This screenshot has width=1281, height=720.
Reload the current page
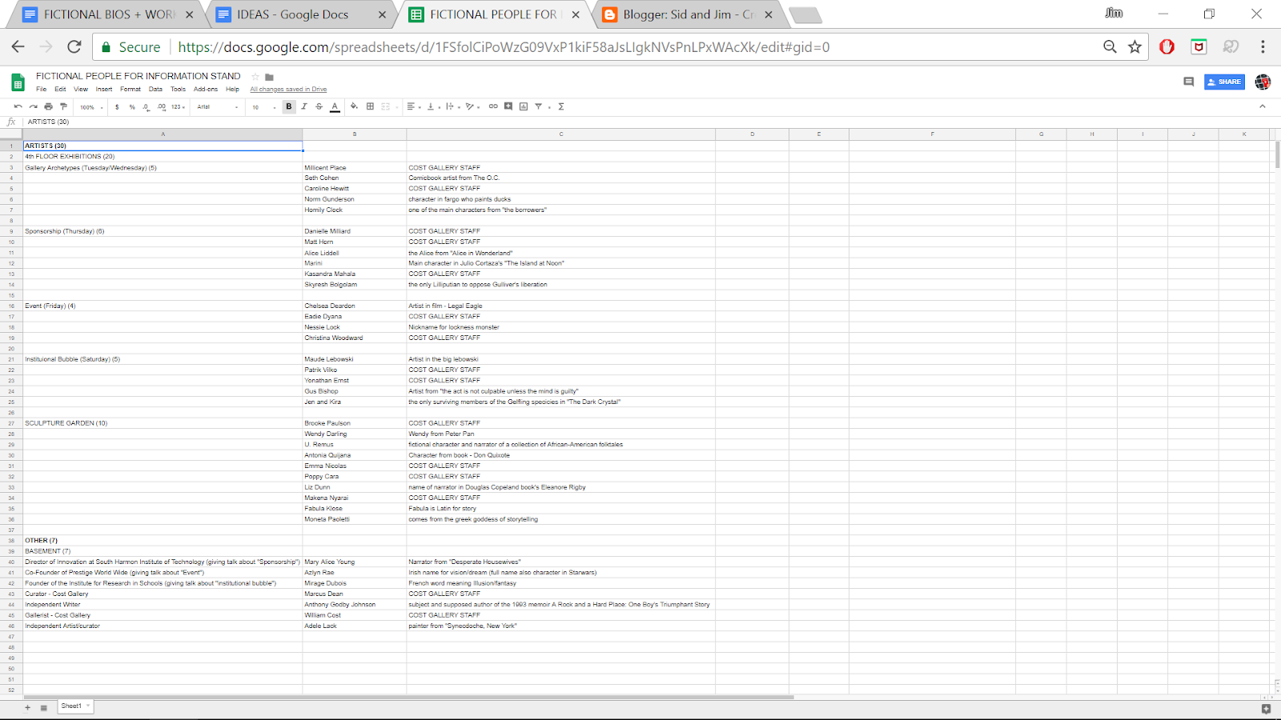click(74, 47)
